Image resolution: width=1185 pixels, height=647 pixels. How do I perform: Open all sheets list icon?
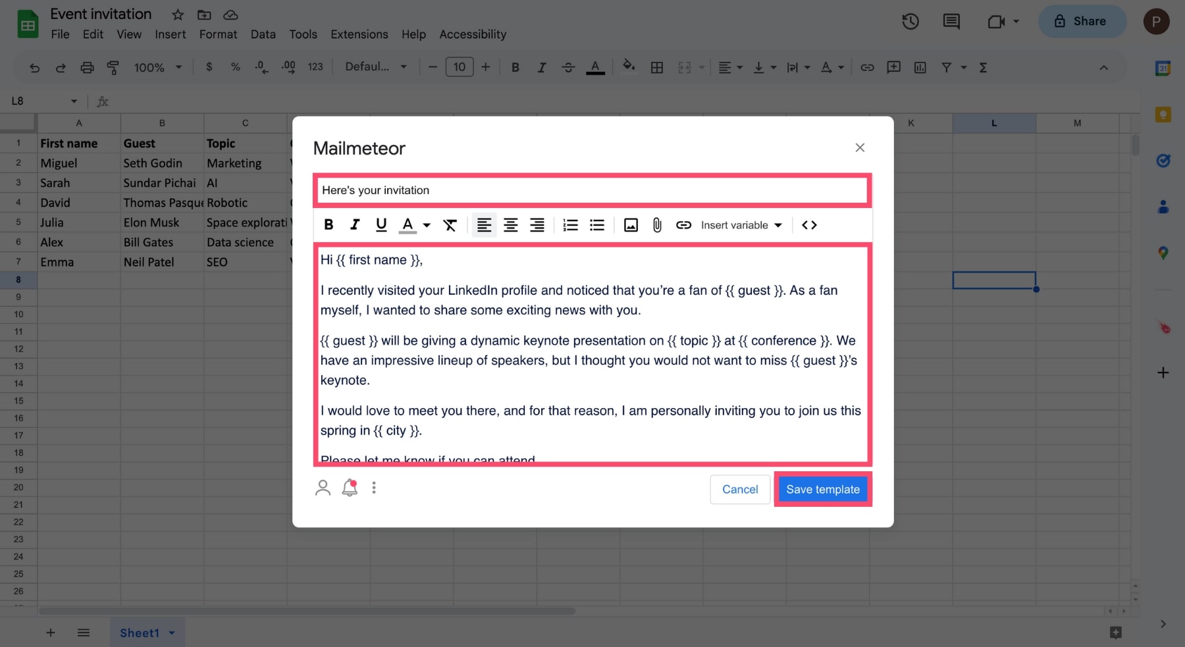coord(84,633)
